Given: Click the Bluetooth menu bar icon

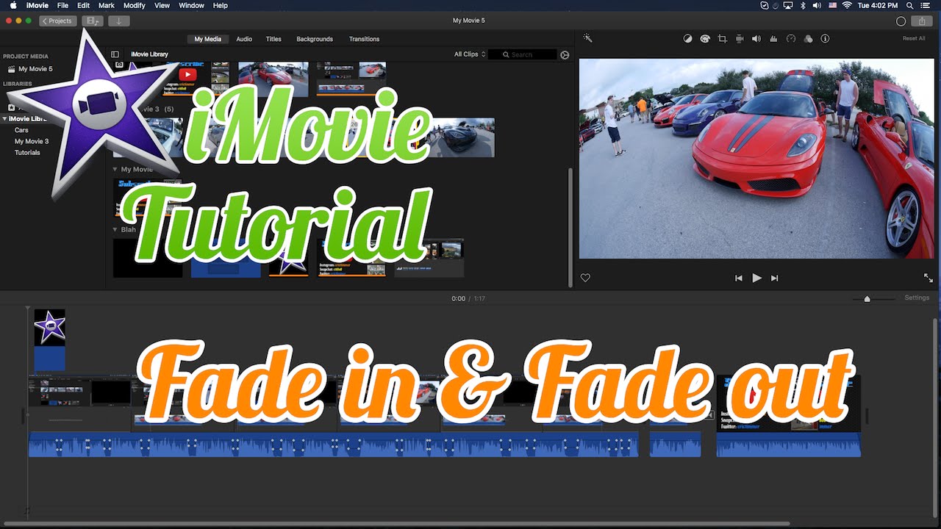Looking at the screenshot, I should point(803,5).
